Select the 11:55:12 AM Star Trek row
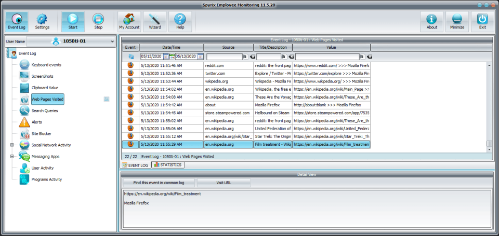Viewport: 499px width, 236px height. coord(246,136)
